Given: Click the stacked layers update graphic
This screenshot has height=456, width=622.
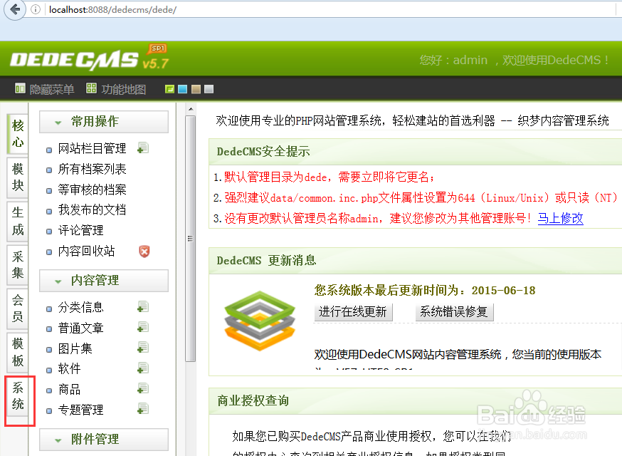Looking at the screenshot, I should tap(260, 321).
